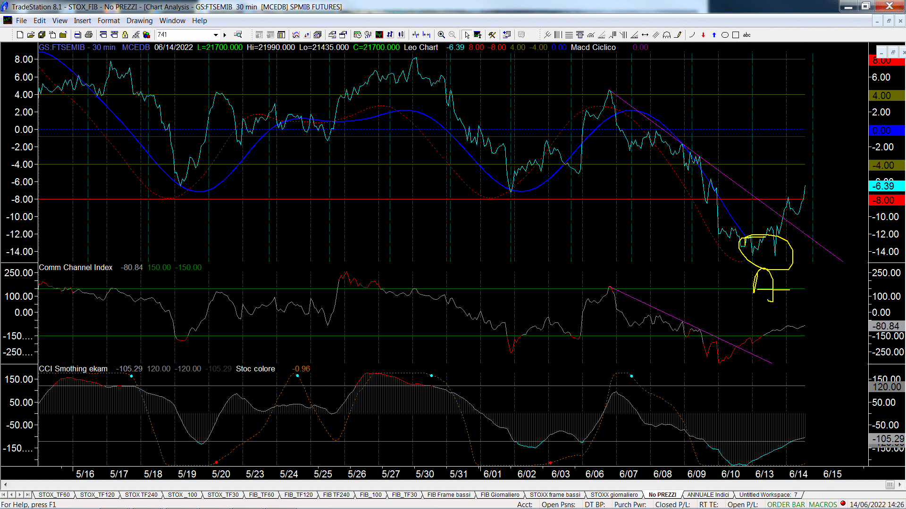Switch to the Untitled Workspace: 7 tab
Screen dimensions: 906x509
[x=768, y=494]
